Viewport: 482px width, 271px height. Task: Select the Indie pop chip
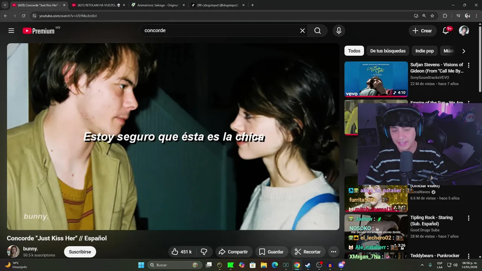424,51
